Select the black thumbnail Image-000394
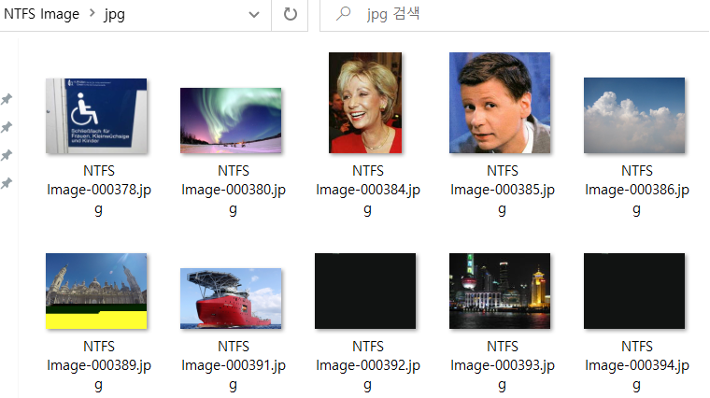This screenshot has height=398, width=710. click(634, 291)
